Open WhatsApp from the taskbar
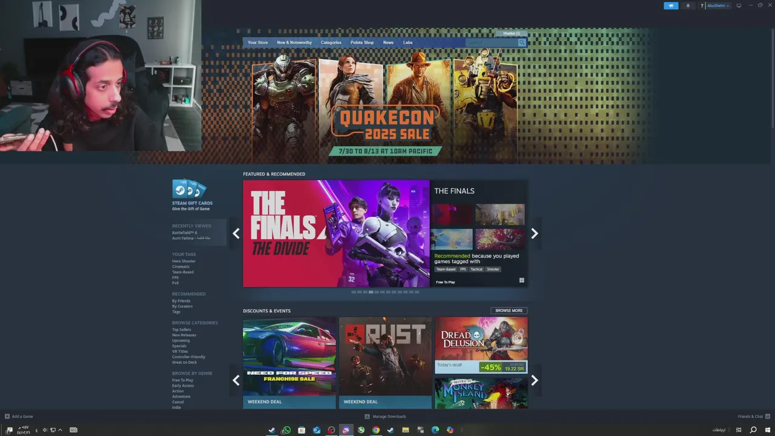 point(286,430)
